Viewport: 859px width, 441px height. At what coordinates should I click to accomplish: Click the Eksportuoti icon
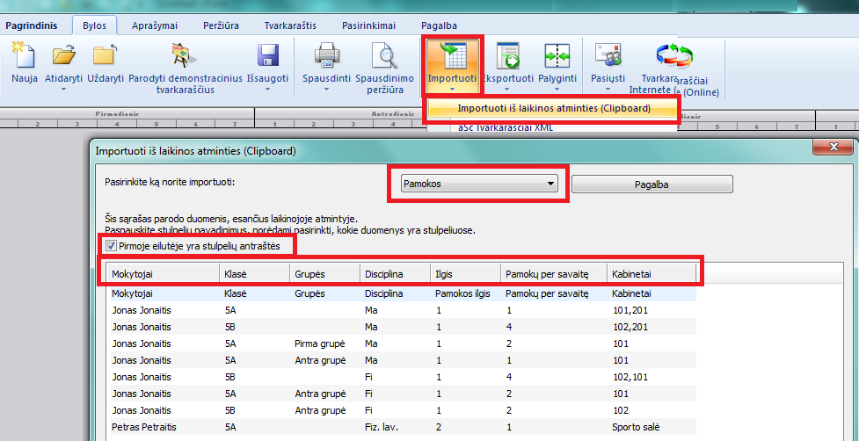pos(509,56)
